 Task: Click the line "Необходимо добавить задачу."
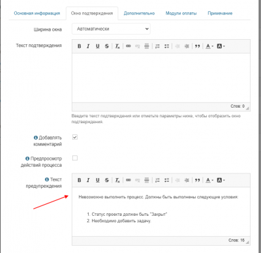[x=121, y=221]
